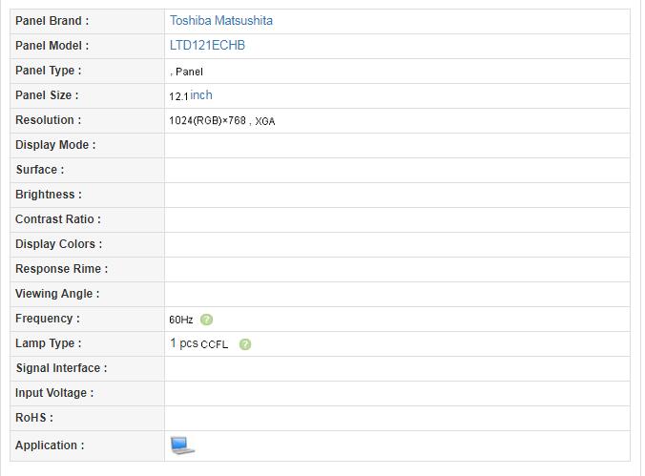Select the Contrast Ratio label

58,219
